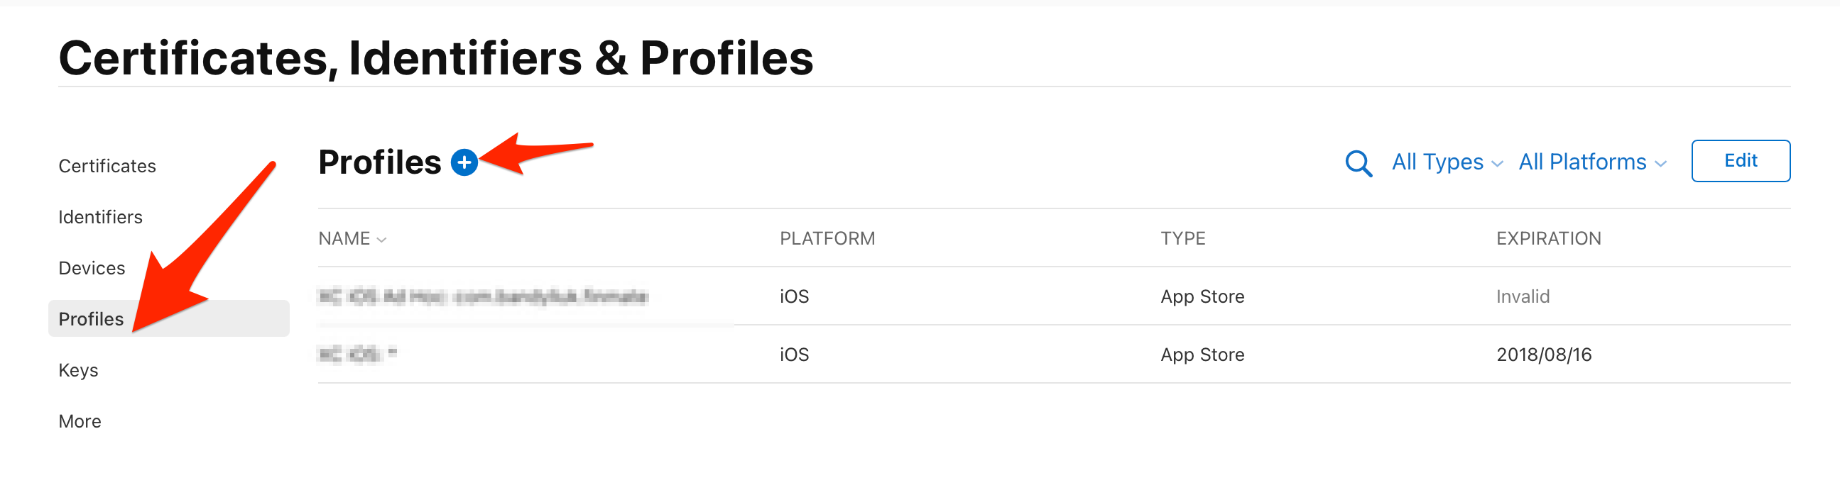The image size is (1840, 485).
Task: Select the Profiles sidebar item
Action: click(x=92, y=319)
